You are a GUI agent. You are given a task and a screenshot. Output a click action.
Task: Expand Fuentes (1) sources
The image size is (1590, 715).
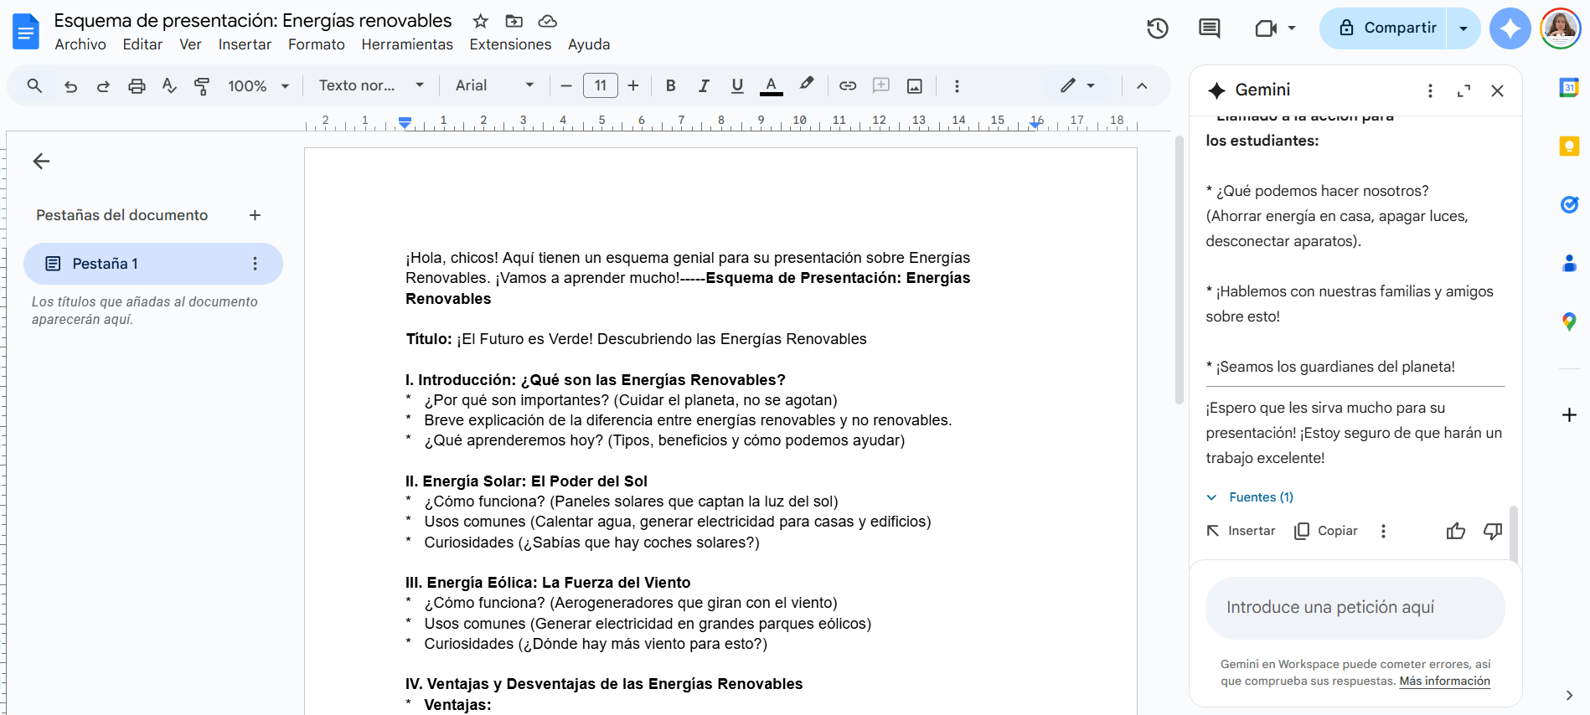point(1250,497)
